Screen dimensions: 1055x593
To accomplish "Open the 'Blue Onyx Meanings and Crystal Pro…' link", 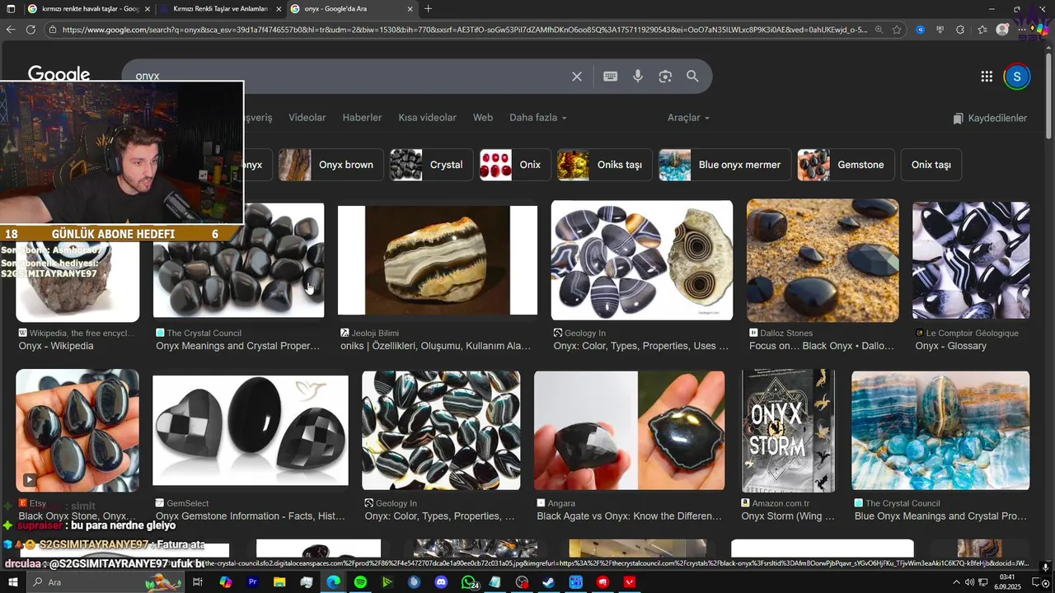I will 940,516.
